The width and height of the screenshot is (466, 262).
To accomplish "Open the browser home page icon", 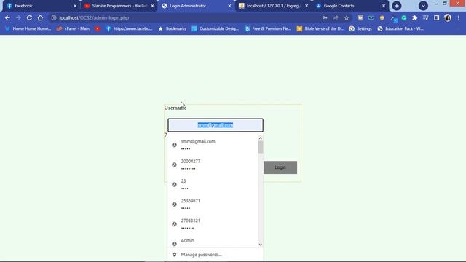I will pos(40,17).
